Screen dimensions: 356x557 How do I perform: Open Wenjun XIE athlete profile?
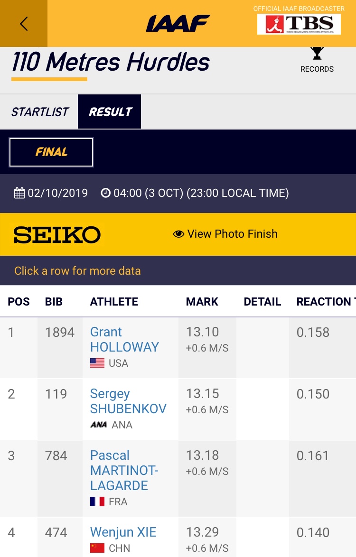(123, 532)
